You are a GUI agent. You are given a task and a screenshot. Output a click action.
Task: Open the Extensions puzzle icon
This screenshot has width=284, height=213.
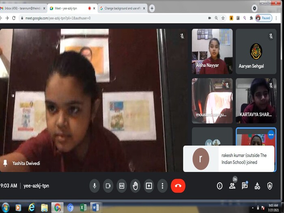pos(251,18)
